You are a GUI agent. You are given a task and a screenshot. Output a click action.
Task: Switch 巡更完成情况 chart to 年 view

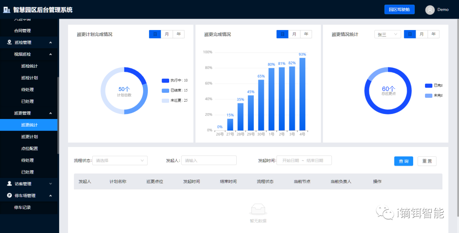tap(306, 34)
